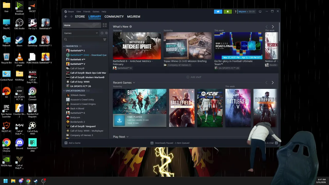Collapse the UNCATEGORIZED category

click(64, 91)
